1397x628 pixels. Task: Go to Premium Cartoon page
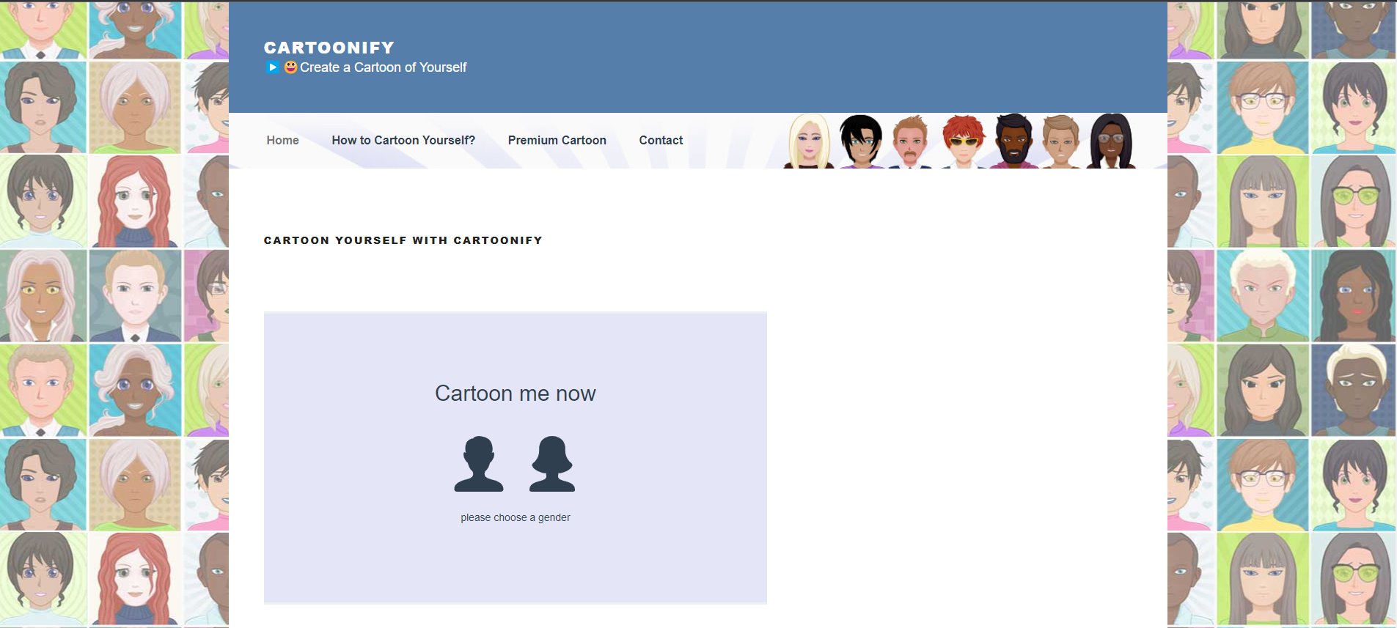point(557,140)
